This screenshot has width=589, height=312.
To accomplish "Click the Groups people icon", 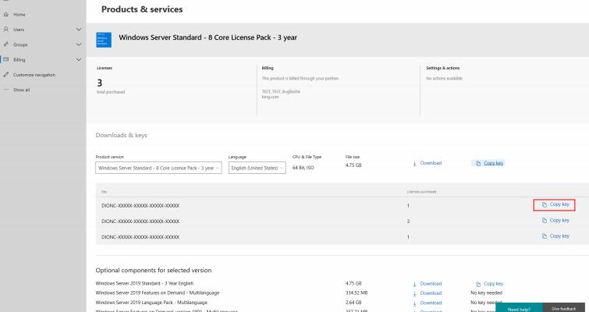I will (6, 44).
